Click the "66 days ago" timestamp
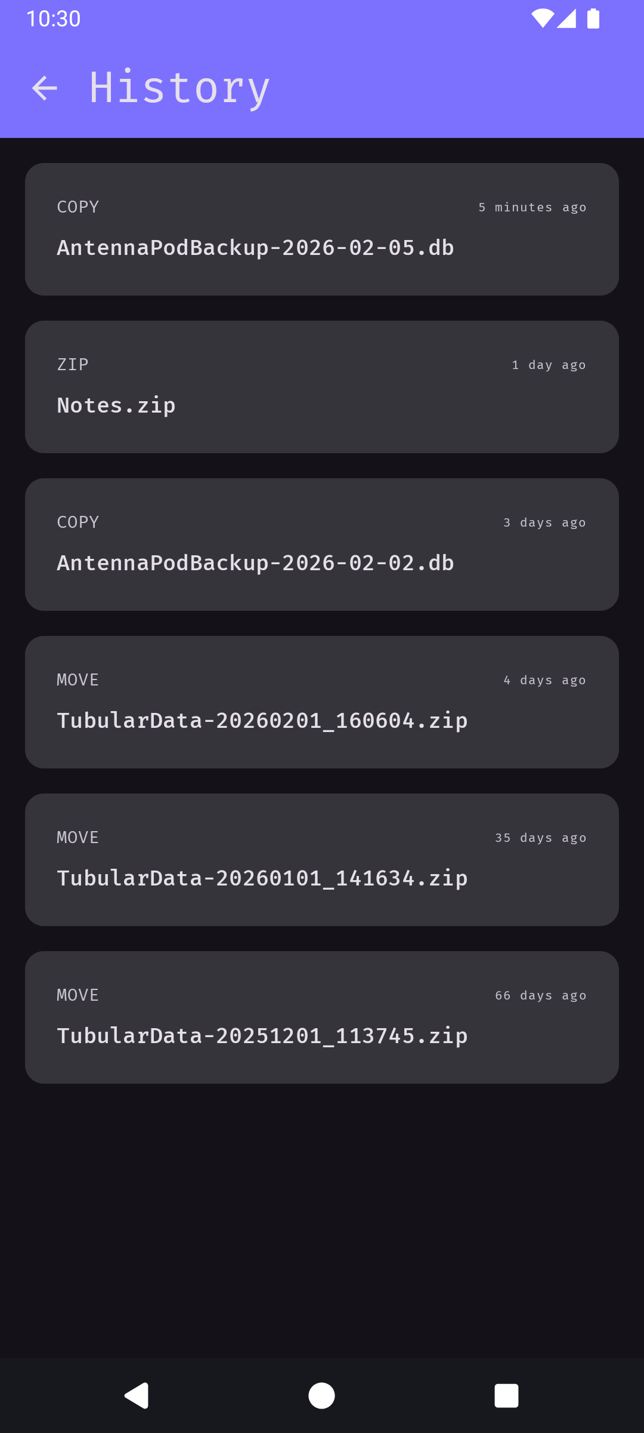Viewport: 644px width, 1433px height. coord(540,995)
